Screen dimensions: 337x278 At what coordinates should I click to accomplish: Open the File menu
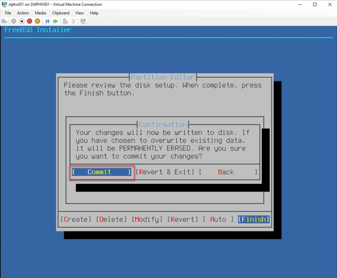point(8,13)
